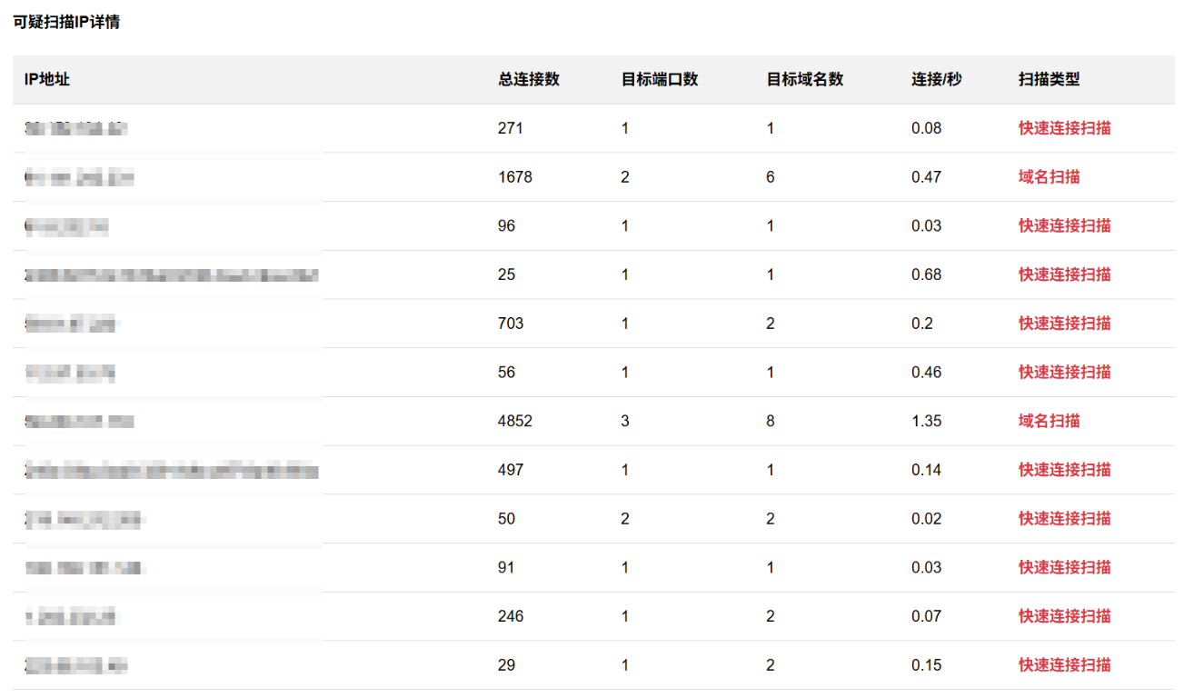Click domain count 2 in 29-connections row
1194x698 pixels.
coord(771,665)
